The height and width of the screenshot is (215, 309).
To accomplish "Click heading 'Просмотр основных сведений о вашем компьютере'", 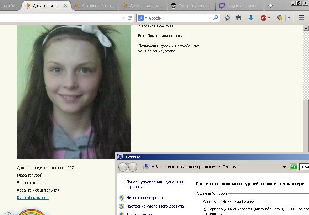I will click(x=250, y=184).
